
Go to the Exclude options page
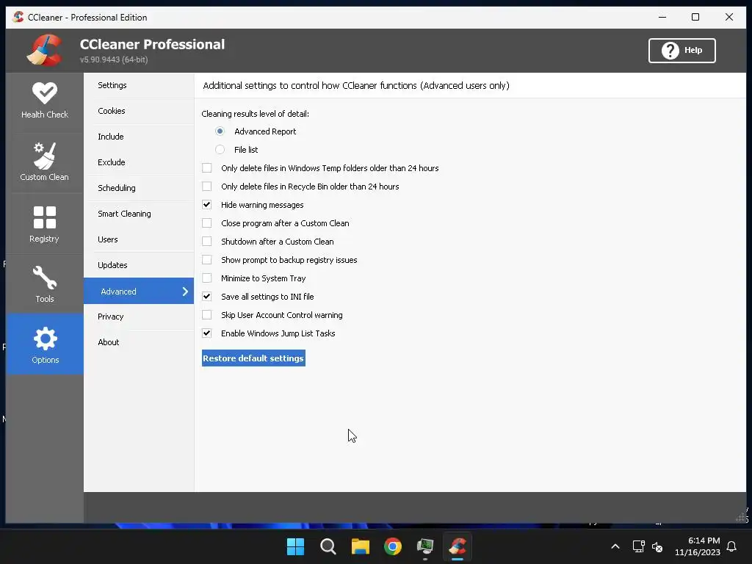[x=139, y=162]
